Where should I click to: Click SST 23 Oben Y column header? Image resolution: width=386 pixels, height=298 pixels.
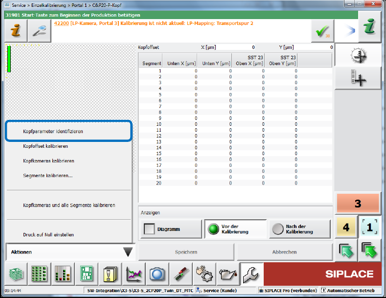pos(281,60)
